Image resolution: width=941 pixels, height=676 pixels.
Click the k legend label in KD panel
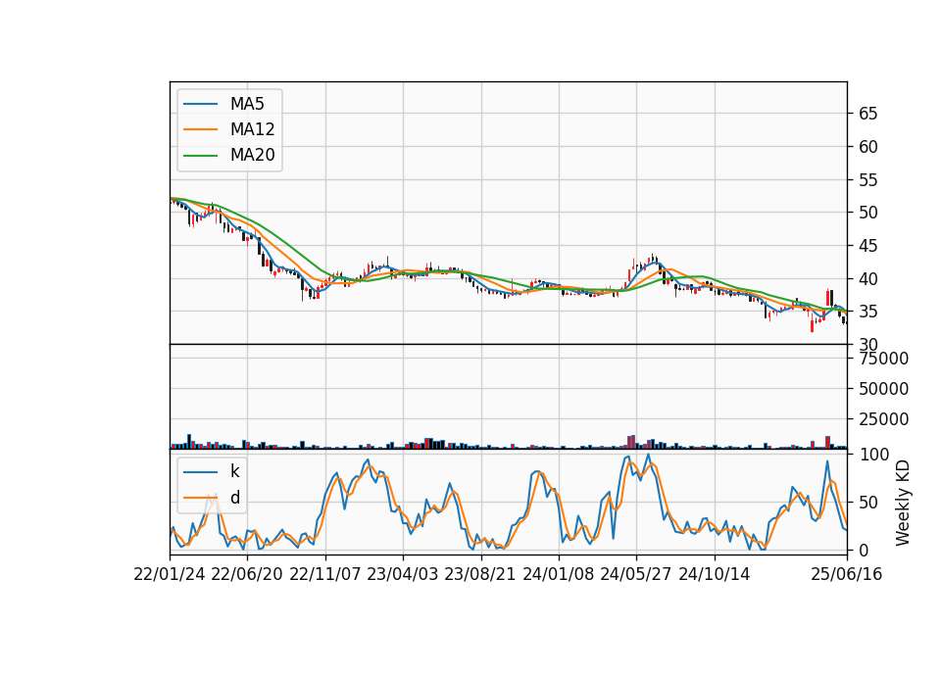tap(234, 471)
